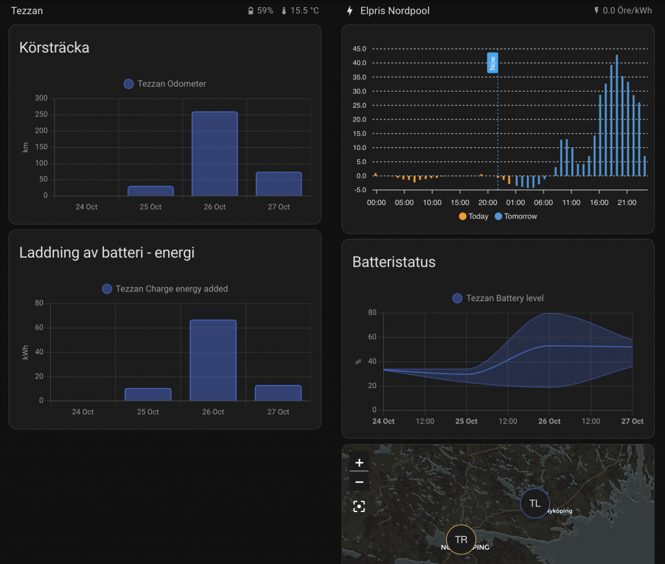Open the Tezzan header entity
665x564 pixels.
tap(27, 11)
